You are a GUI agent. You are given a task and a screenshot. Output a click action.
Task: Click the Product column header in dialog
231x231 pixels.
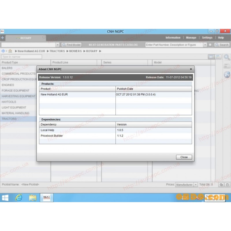pyautogui.click(x=77, y=89)
